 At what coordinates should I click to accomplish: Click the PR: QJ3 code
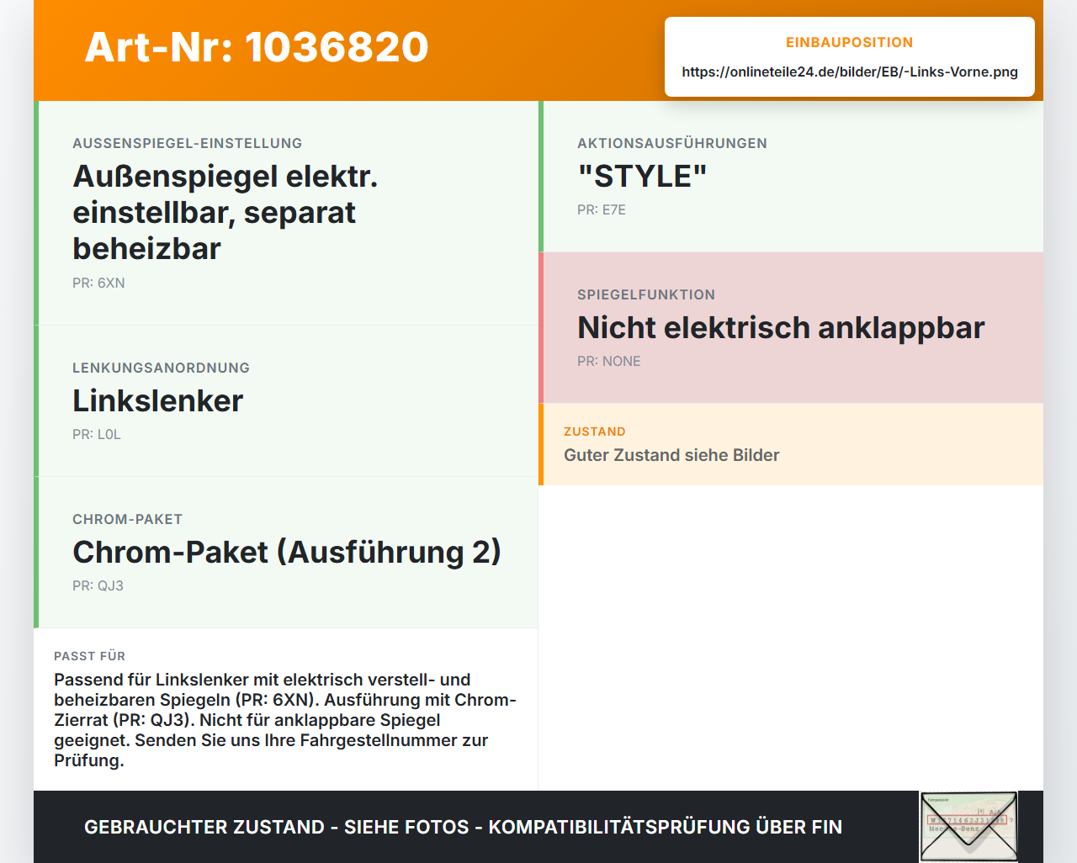[x=98, y=586]
